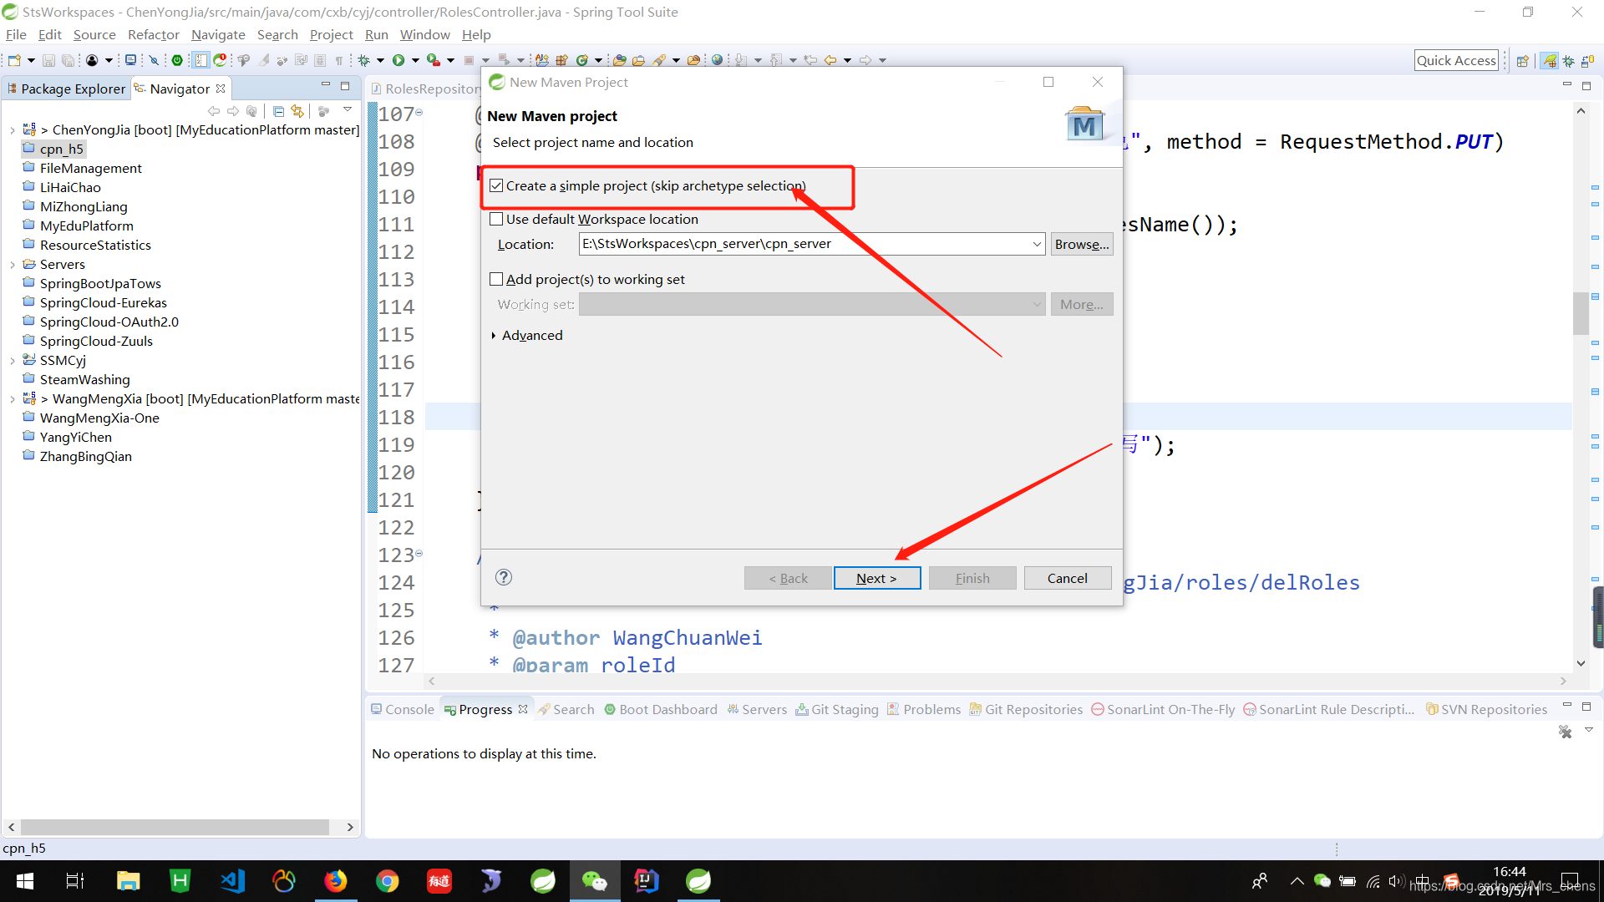Toggle Create a simple project checkbox
1604x902 pixels.
(496, 185)
